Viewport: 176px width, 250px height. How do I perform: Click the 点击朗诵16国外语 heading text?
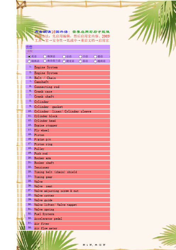[x=51, y=32]
